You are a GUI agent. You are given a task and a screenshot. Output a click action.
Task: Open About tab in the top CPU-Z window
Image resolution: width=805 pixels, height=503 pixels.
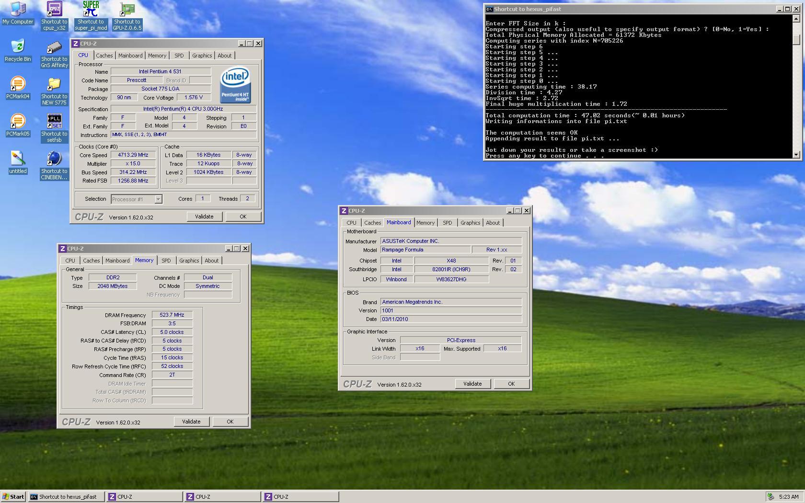pyautogui.click(x=224, y=56)
